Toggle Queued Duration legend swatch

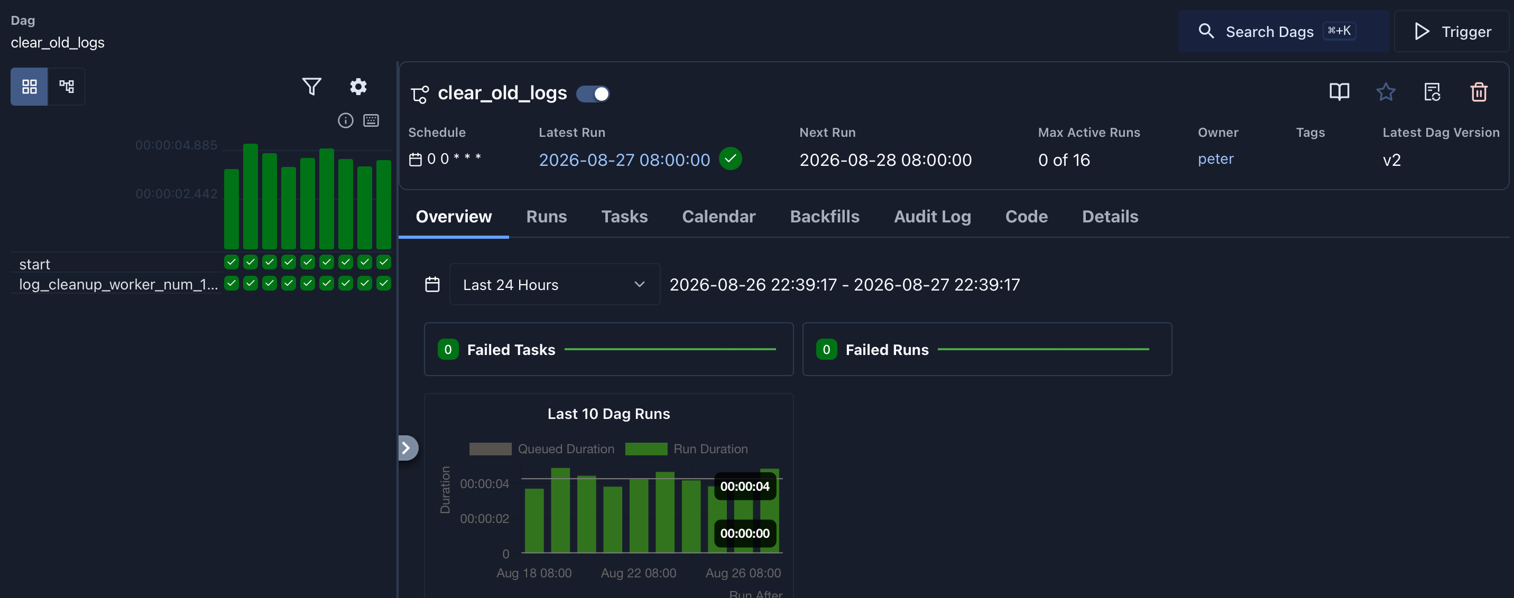(490, 449)
